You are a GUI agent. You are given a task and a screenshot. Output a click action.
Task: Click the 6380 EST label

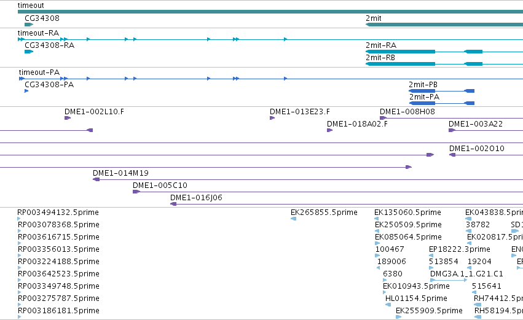(393, 274)
